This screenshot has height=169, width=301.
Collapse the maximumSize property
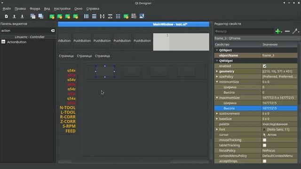point(217,98)
